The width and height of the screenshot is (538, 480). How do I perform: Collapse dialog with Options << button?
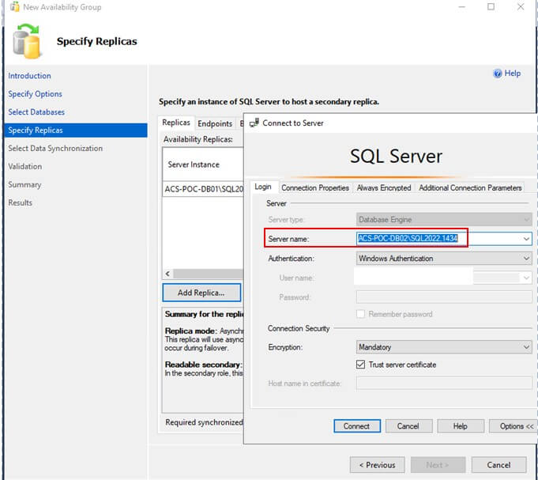(514, 426)
